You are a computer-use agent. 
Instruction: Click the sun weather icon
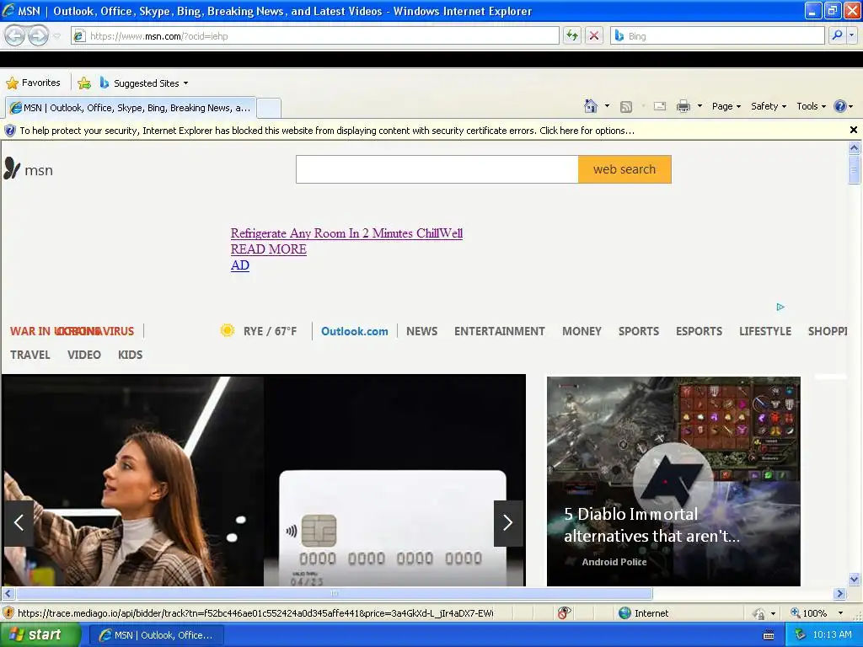(x=228, y=330)
